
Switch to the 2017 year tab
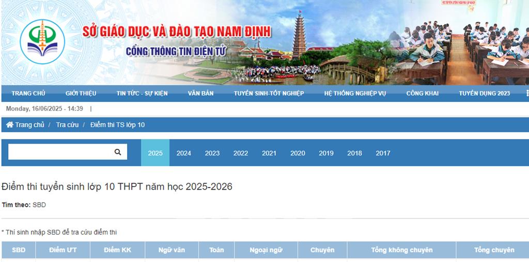coord(383,153)
